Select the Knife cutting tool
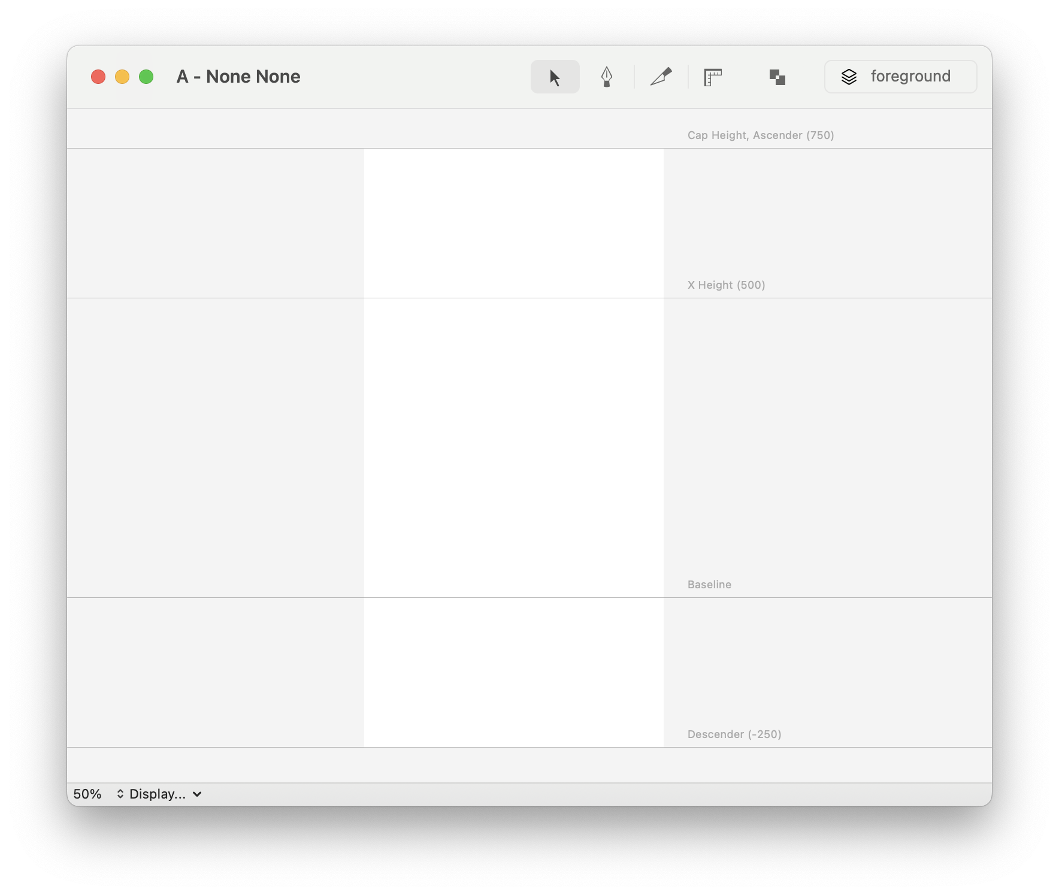This screenshot has width=1059, height=895. [x=661, y=77]
